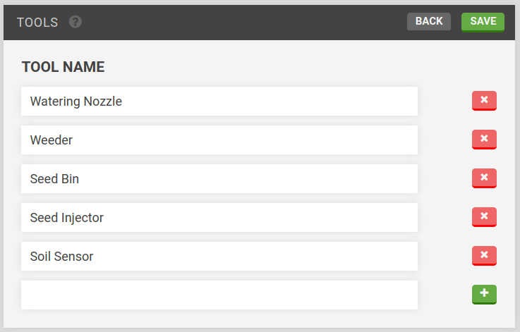Screen dimensions: 520x332
Task: Delete the Watering Nozzle tool
Action: (x=484, y=101)
